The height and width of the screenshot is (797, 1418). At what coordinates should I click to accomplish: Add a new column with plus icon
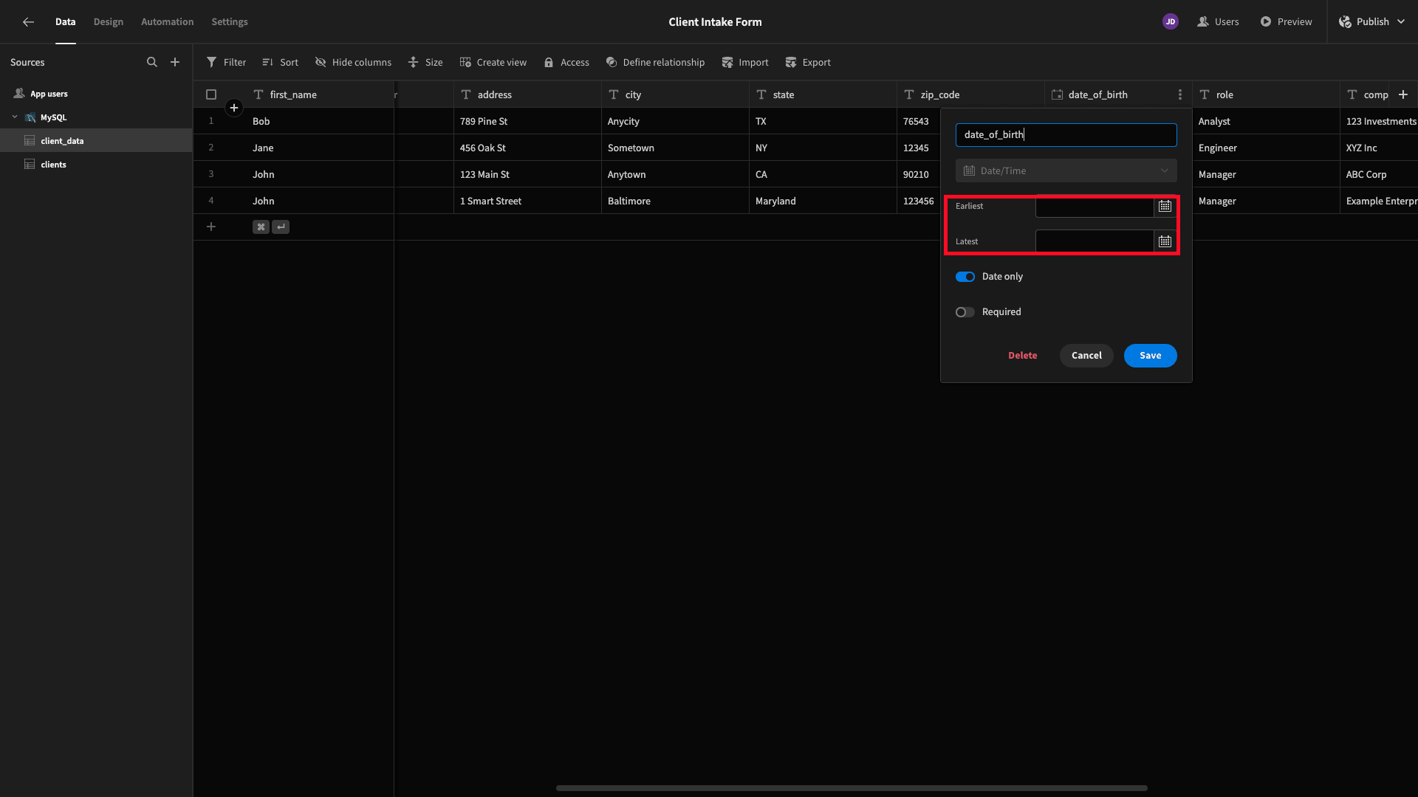[x=1403, y=94]
